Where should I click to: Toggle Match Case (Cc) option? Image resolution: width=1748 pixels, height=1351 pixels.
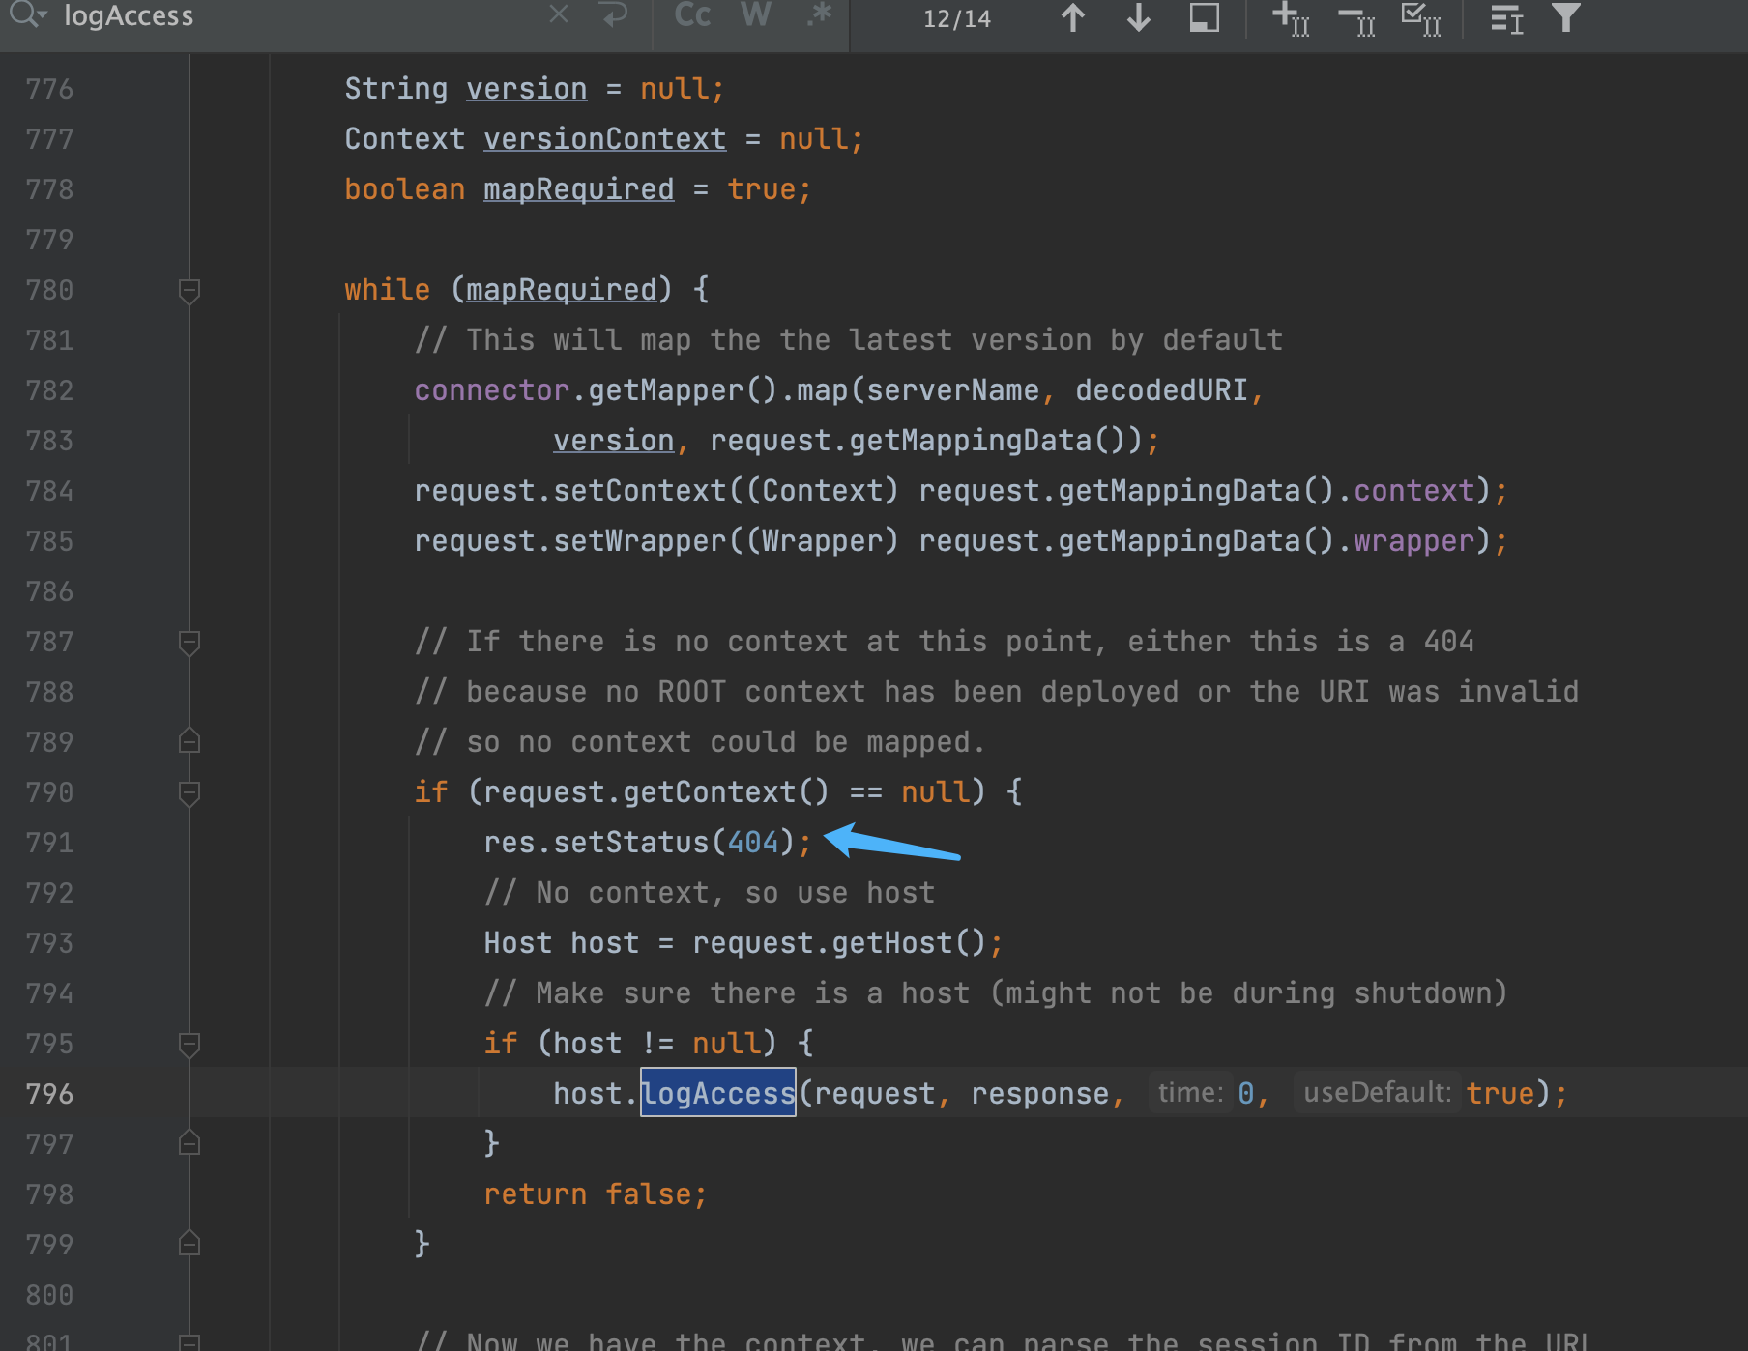(692, 15)
